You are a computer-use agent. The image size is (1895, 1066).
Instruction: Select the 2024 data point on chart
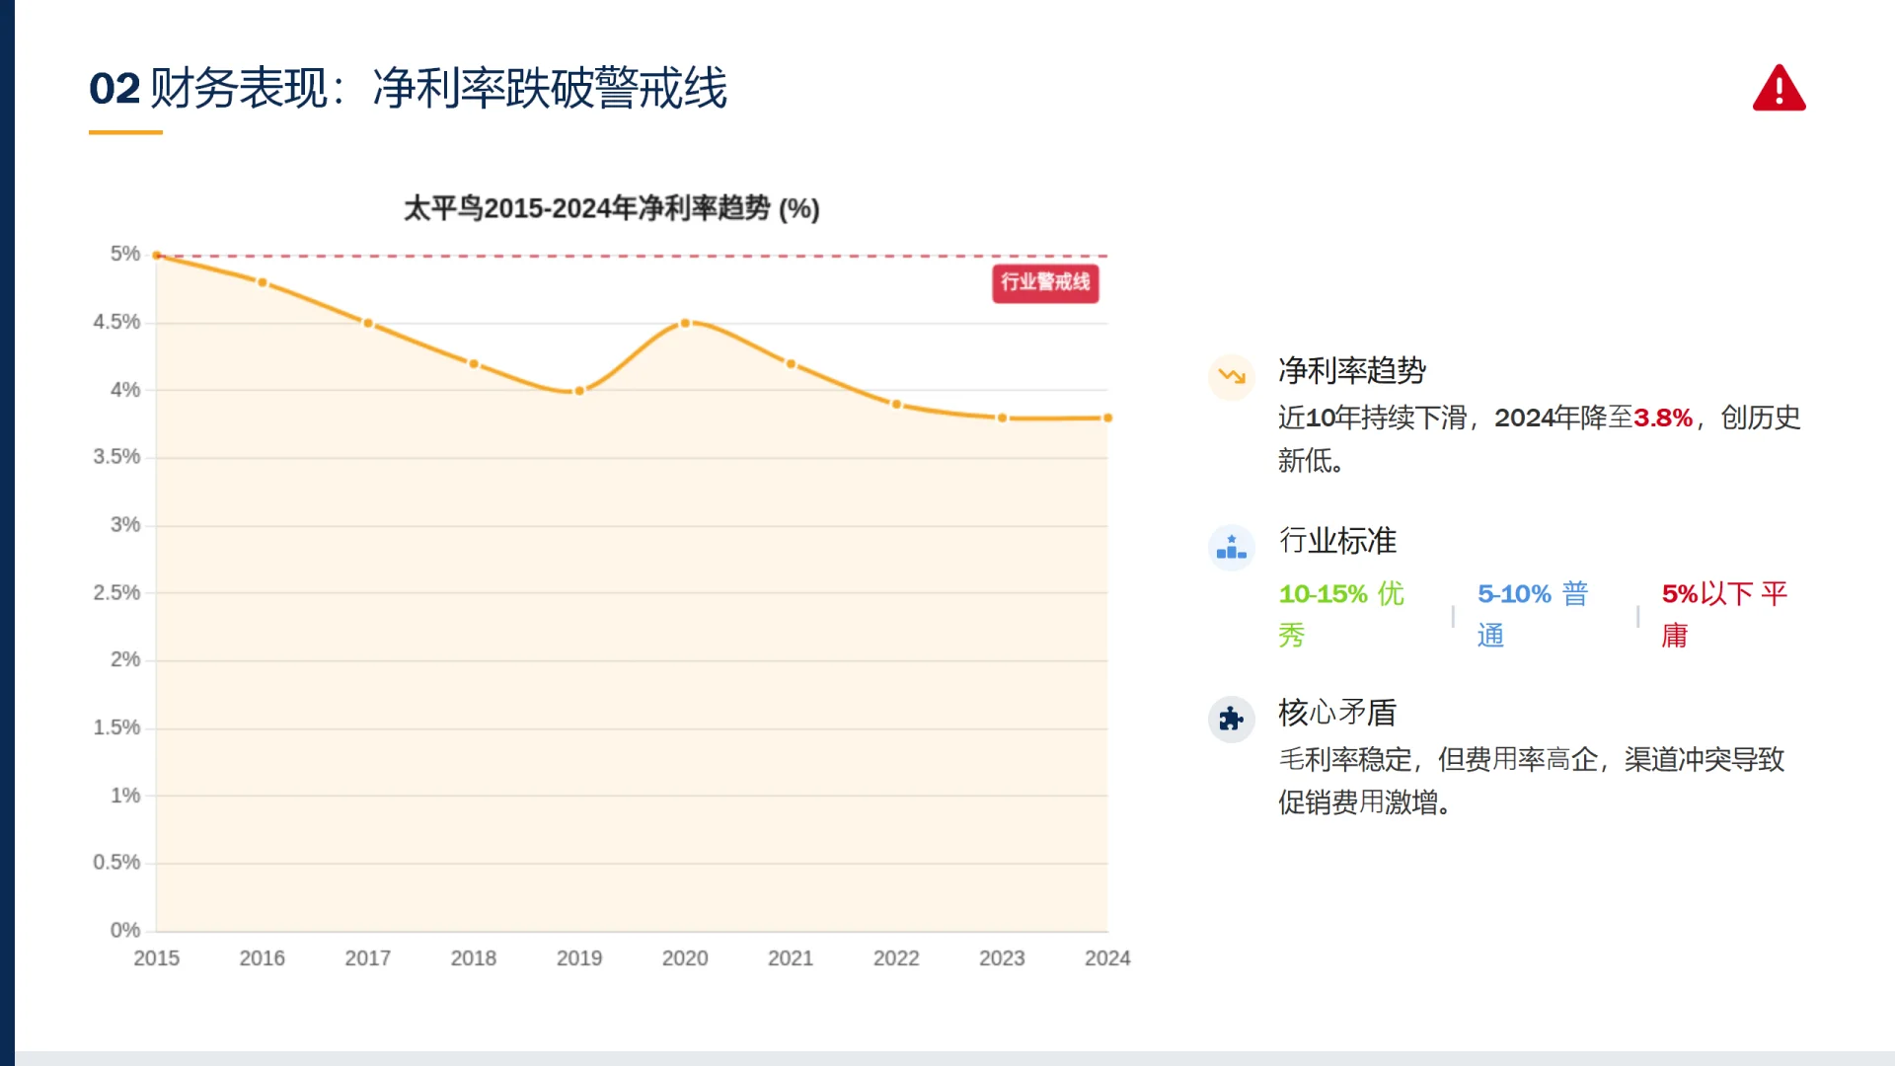pos(1107,419)
